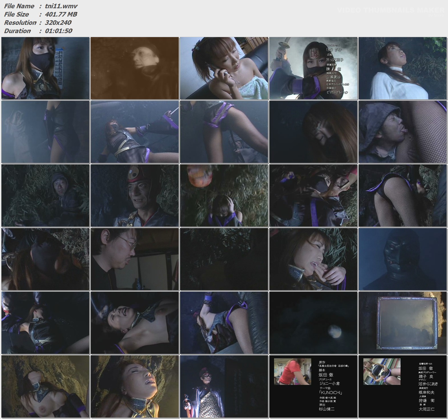Open end credits thumbnail showing KUNOICHI

coord(313,386)
